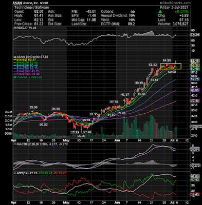Click the P/E value -45.51
The image size is (202, 205).
pyautogui.click(x=91, y=11)
